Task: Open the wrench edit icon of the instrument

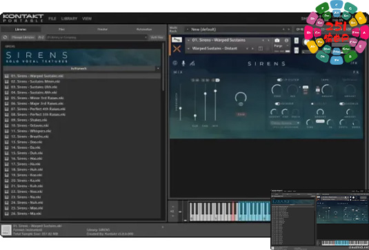Action: click(177, 40)
